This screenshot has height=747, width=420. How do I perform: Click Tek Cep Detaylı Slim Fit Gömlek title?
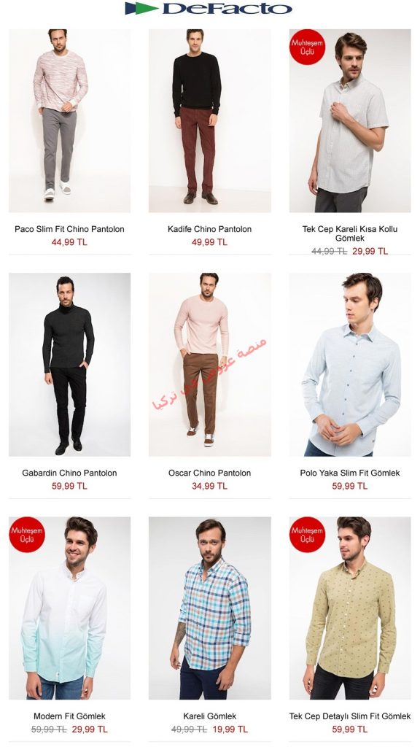point(350,716)
